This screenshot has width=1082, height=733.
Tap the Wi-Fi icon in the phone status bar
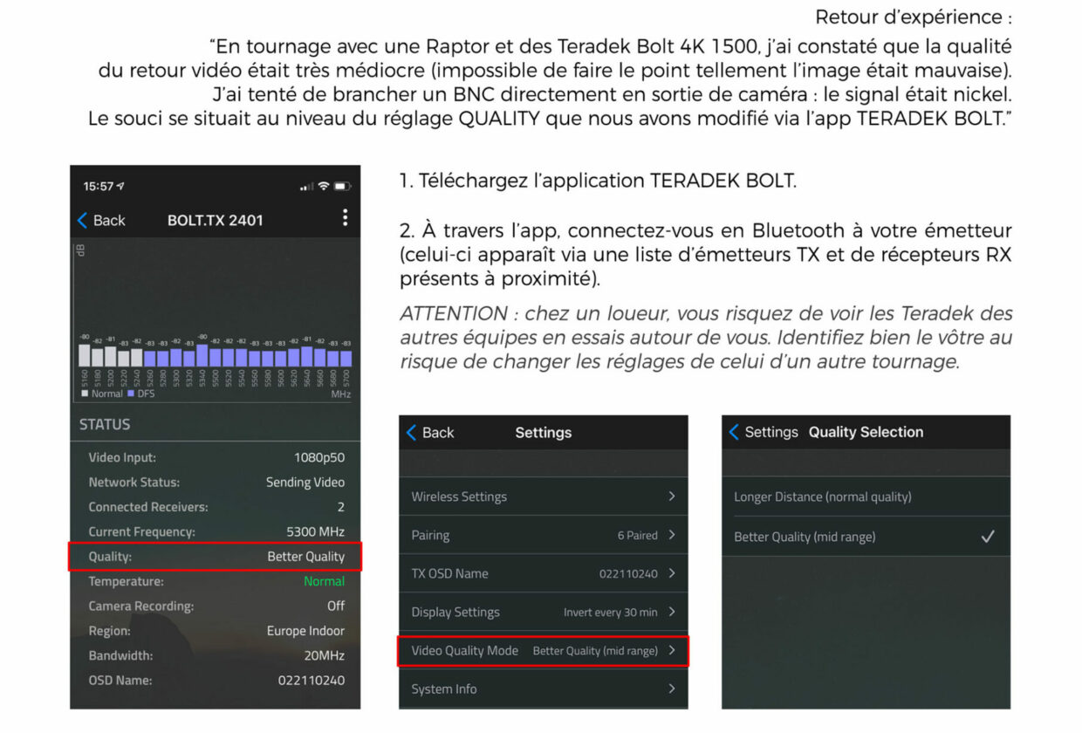(x=324, y=186)
